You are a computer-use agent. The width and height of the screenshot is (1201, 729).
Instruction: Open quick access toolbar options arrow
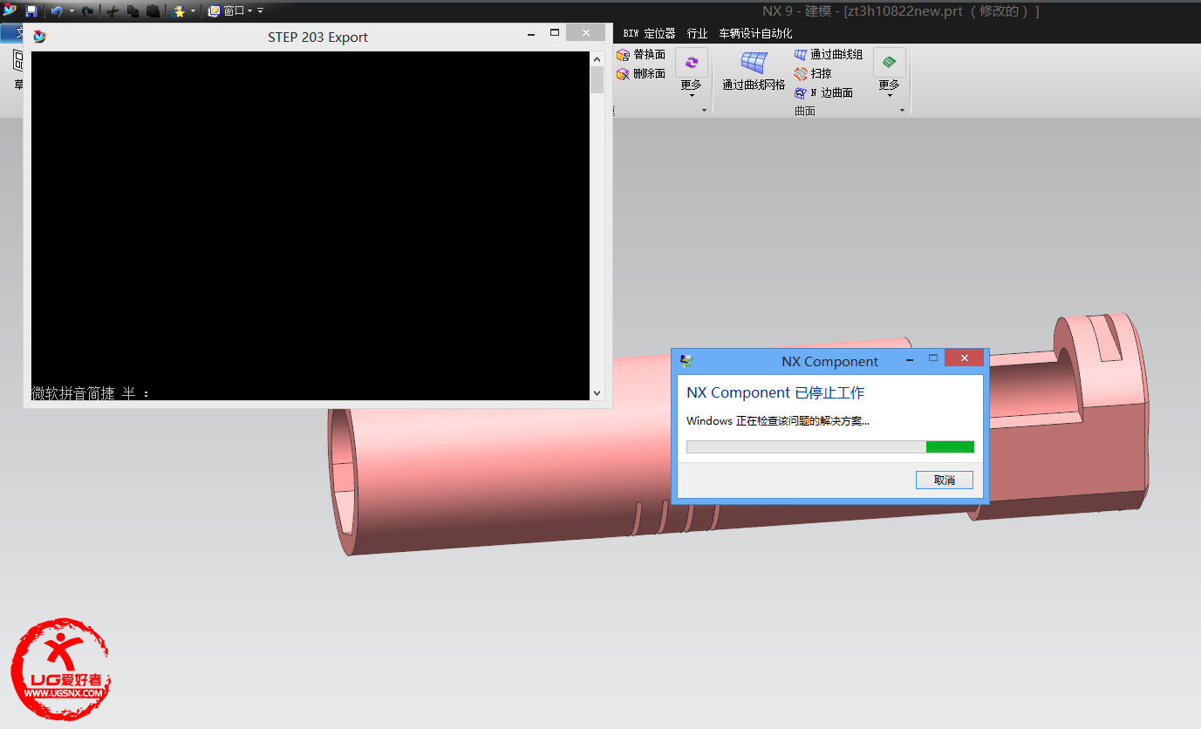pos(260,11)
